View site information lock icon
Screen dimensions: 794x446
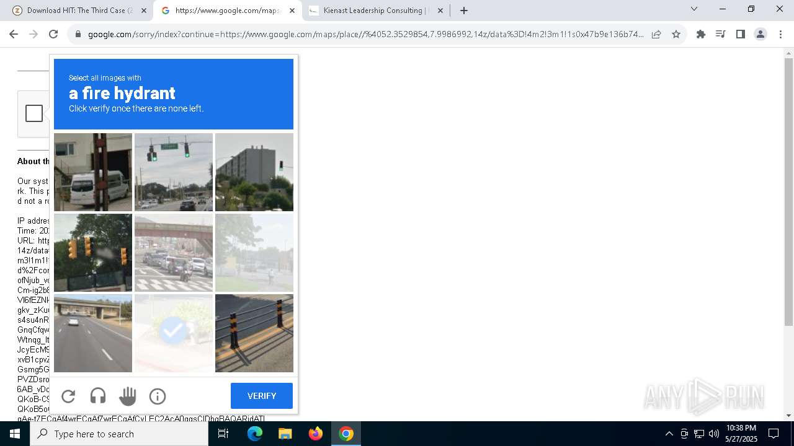78,34
